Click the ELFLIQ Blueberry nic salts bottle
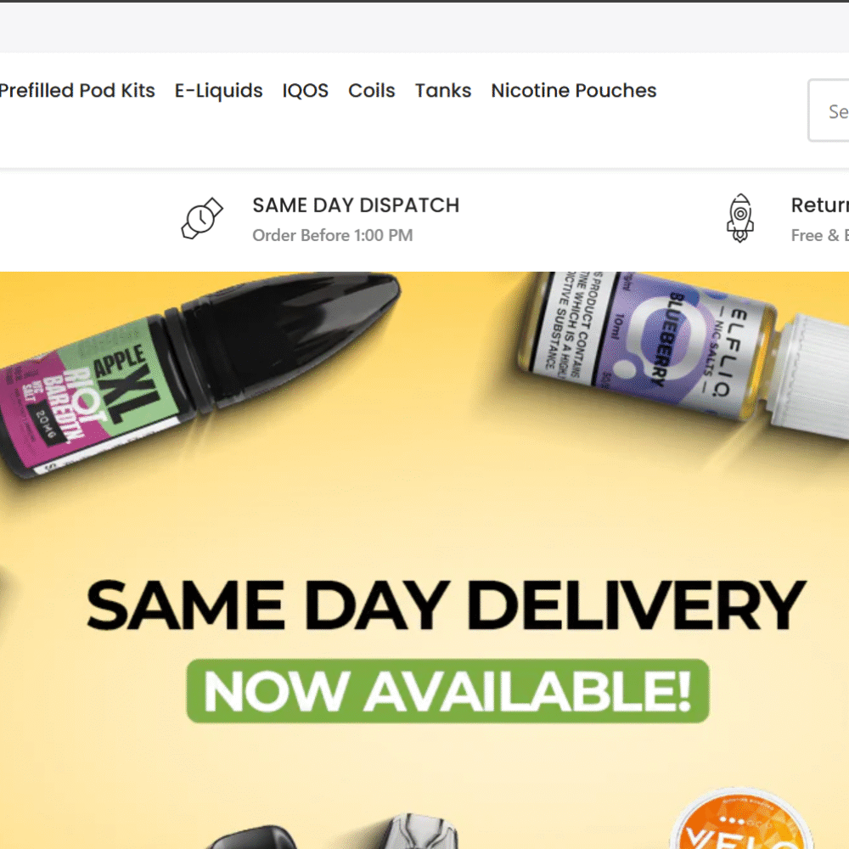The width and height of the screenshot is (849, 849). [x=683, y=352]
